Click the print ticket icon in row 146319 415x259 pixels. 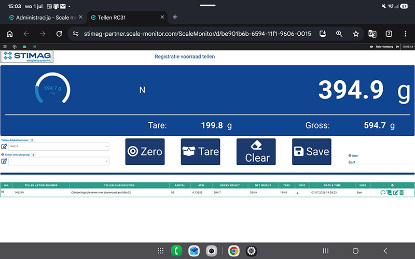(x=389, y=192)
